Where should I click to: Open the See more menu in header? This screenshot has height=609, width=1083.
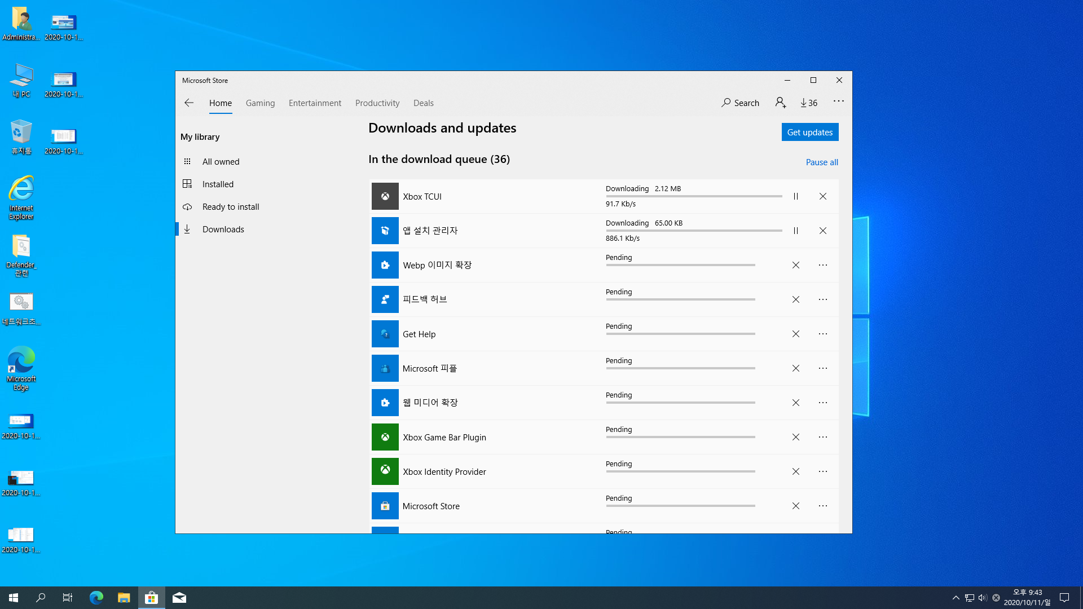(x=838, y=101)
